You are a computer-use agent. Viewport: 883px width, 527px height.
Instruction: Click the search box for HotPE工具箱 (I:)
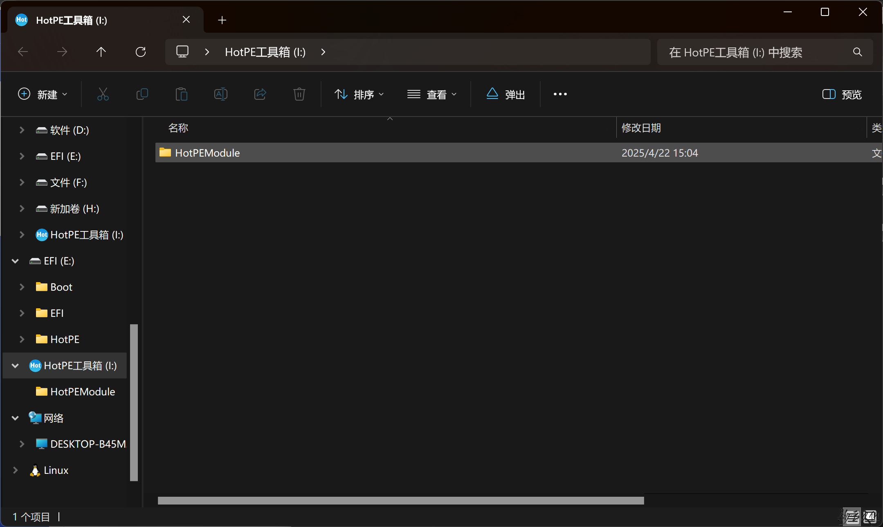(765, 52)
